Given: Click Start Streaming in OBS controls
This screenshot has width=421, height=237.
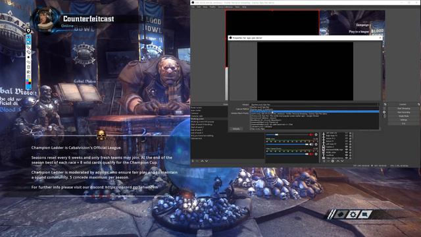Looking at the screenshot, I should (403, 108).
